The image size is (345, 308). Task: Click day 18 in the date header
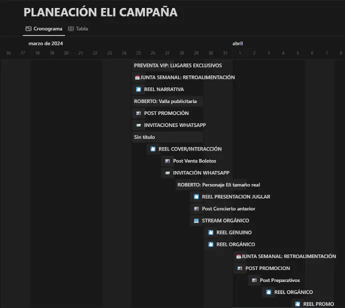(x=37, y=53)
